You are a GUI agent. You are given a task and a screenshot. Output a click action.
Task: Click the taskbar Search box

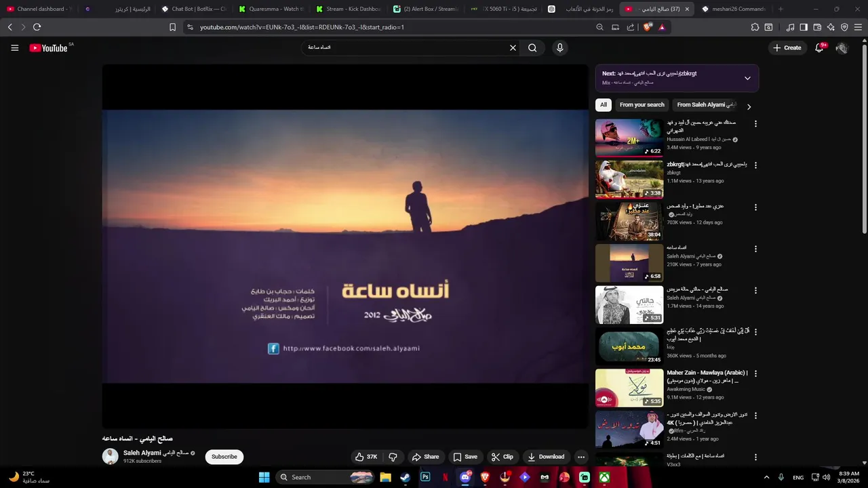(325, 477)
